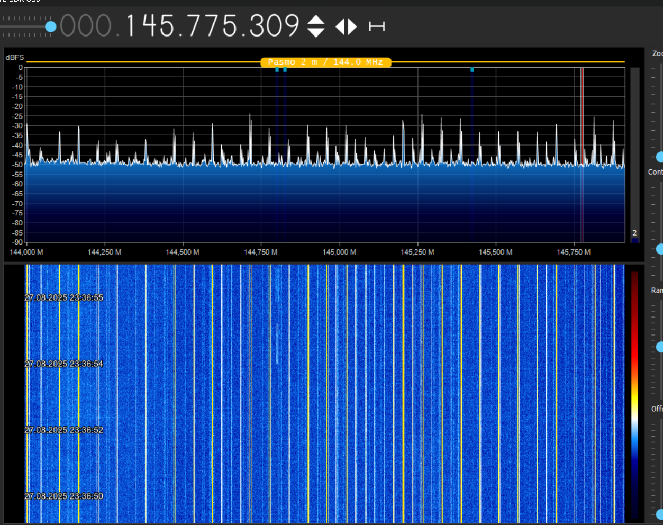The image size is (663, 525).
Task: Click the volume slider handle
Action: point(51,26)
